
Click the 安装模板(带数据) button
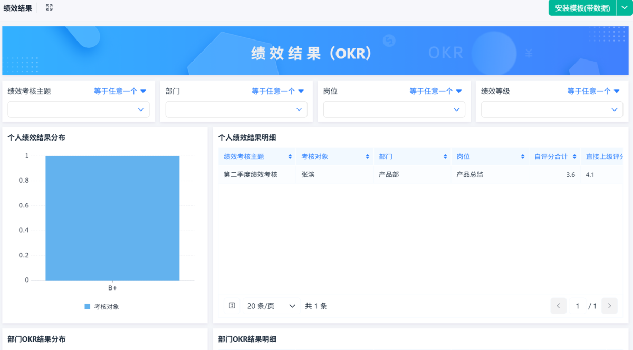582,8
